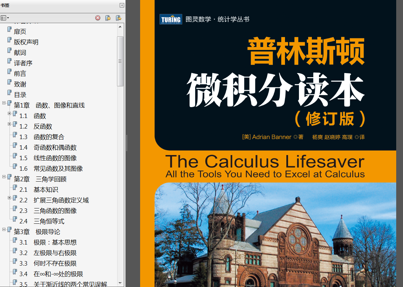The image size is (403, 287).
Task: Click the bookmark icon beside 版权声明
Action: [10, 40]
